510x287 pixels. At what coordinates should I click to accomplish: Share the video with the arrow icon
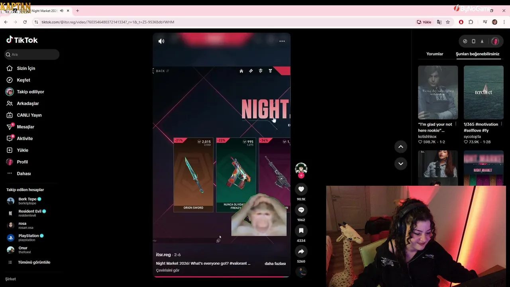pos(301,252)
